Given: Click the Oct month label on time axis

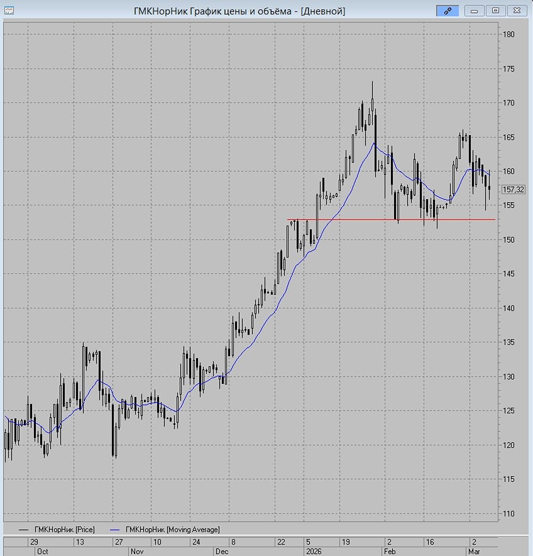Looking at the screenshot, I should click(43, 552).
